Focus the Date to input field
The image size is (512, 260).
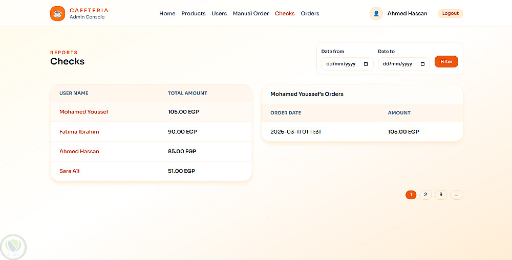coord(404,64)
